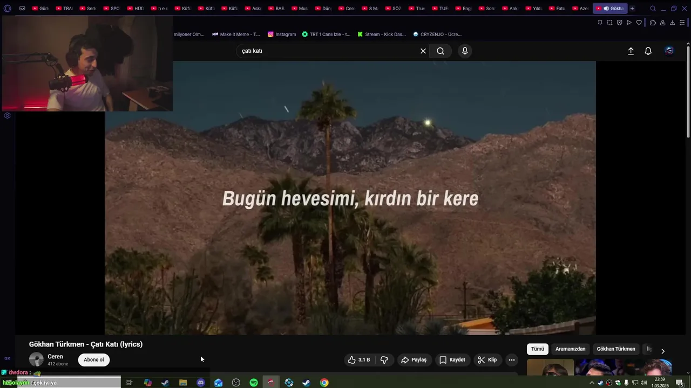Open taskbar clock showing 23:59
The height and width of the screenshot is (388, 691).
click(660, 383)
